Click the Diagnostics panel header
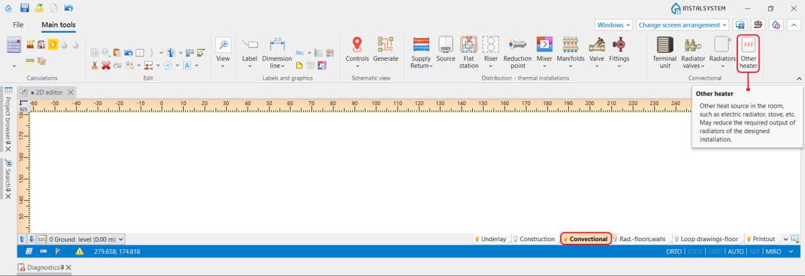 43,267
